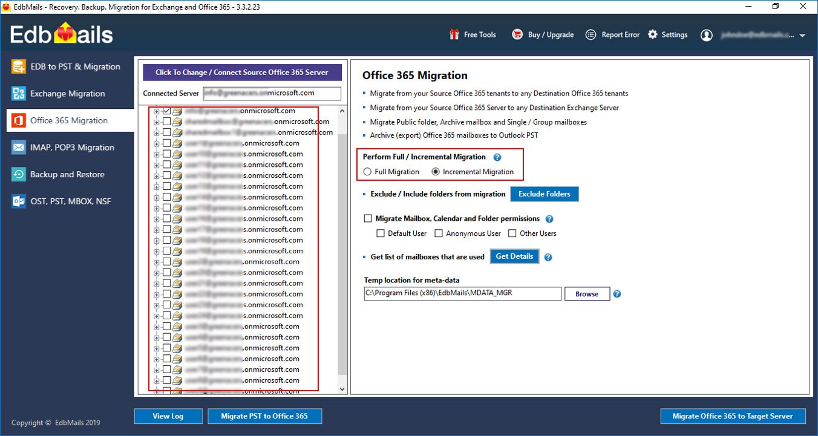Image resolution: width=818 pixels, height=436 pixels.
Task: Click the mailbox list scroll up arrow
Action: (342, 111)
